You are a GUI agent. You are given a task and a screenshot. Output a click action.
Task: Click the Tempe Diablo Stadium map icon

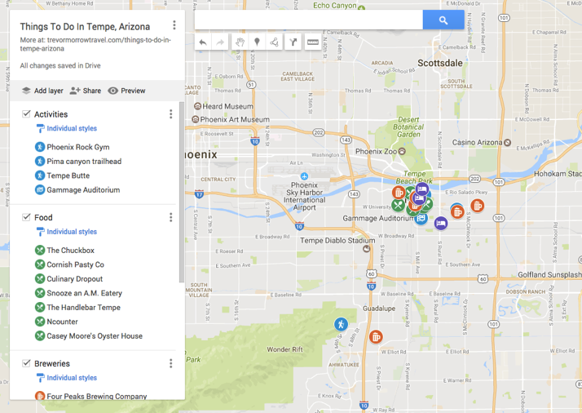[366, 249]
